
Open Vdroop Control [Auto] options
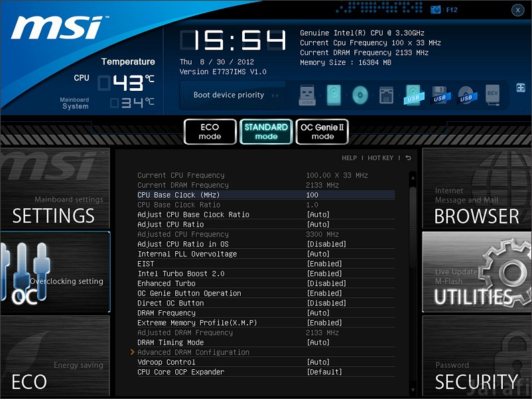pyautogui.click(x=318, y=362)
